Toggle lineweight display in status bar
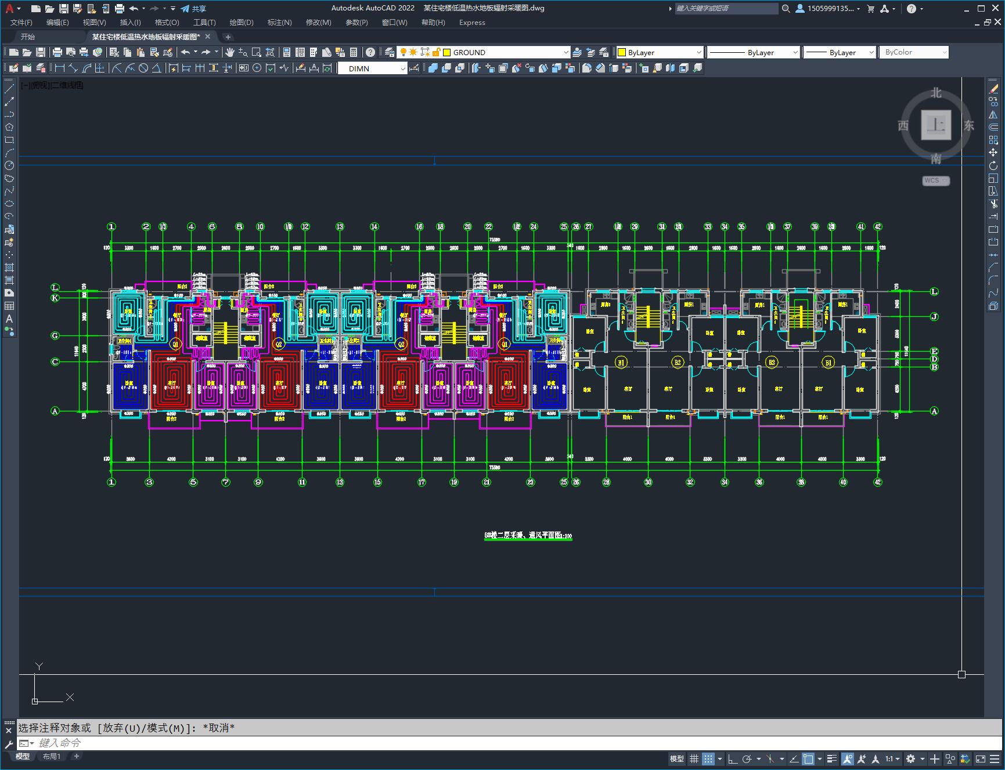The width and height of the screenshot is (1005, 770). [832, 758]
